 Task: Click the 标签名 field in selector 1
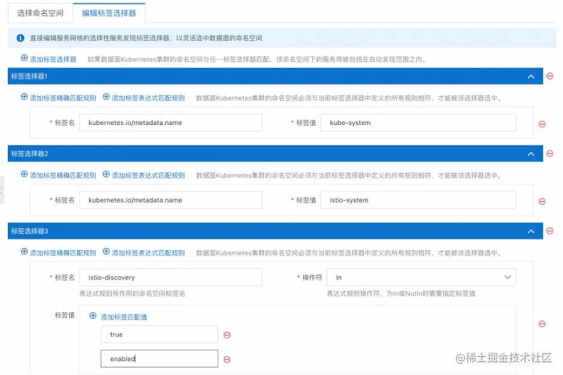(x=171, y=123)
